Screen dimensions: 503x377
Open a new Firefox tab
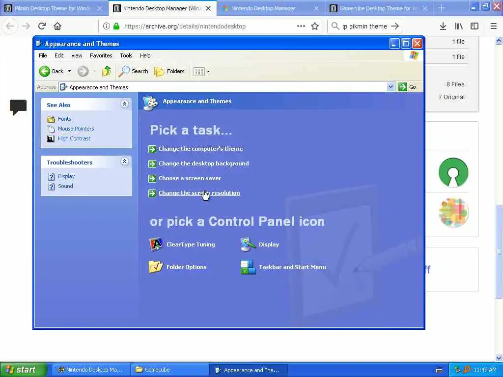(x=442, y=8)
